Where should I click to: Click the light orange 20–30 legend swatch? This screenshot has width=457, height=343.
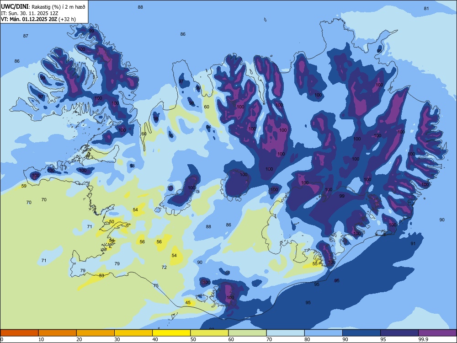click(x=96, y=333)
